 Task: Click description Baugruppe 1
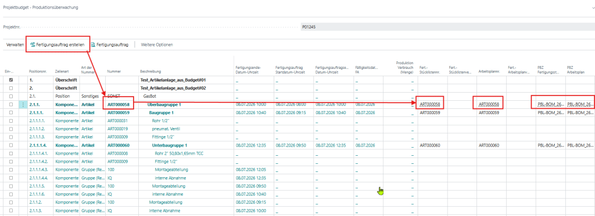coord(162,113)
